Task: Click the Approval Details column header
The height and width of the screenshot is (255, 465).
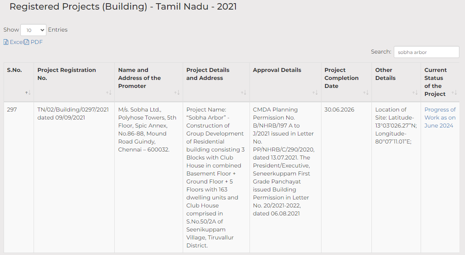Action: pos(277,70)
